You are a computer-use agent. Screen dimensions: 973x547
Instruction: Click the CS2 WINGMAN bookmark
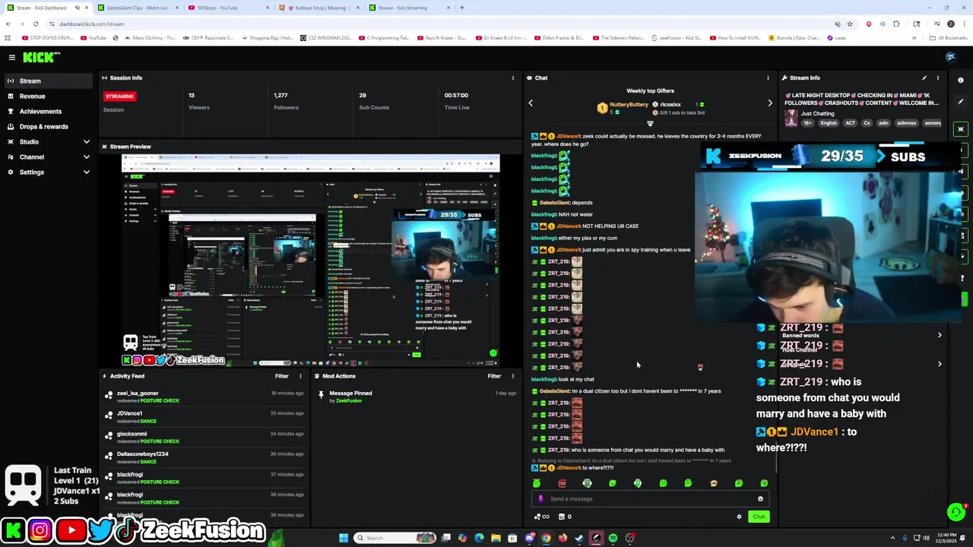point(326,37)
